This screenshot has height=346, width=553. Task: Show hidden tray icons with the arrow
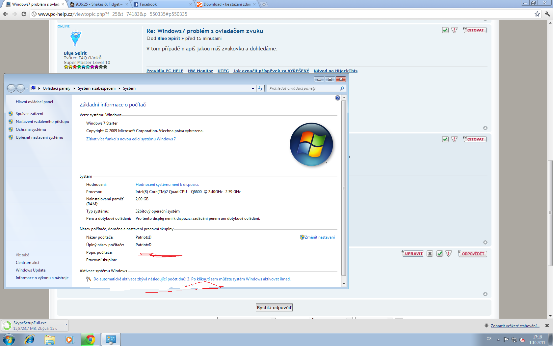point(498,340)
